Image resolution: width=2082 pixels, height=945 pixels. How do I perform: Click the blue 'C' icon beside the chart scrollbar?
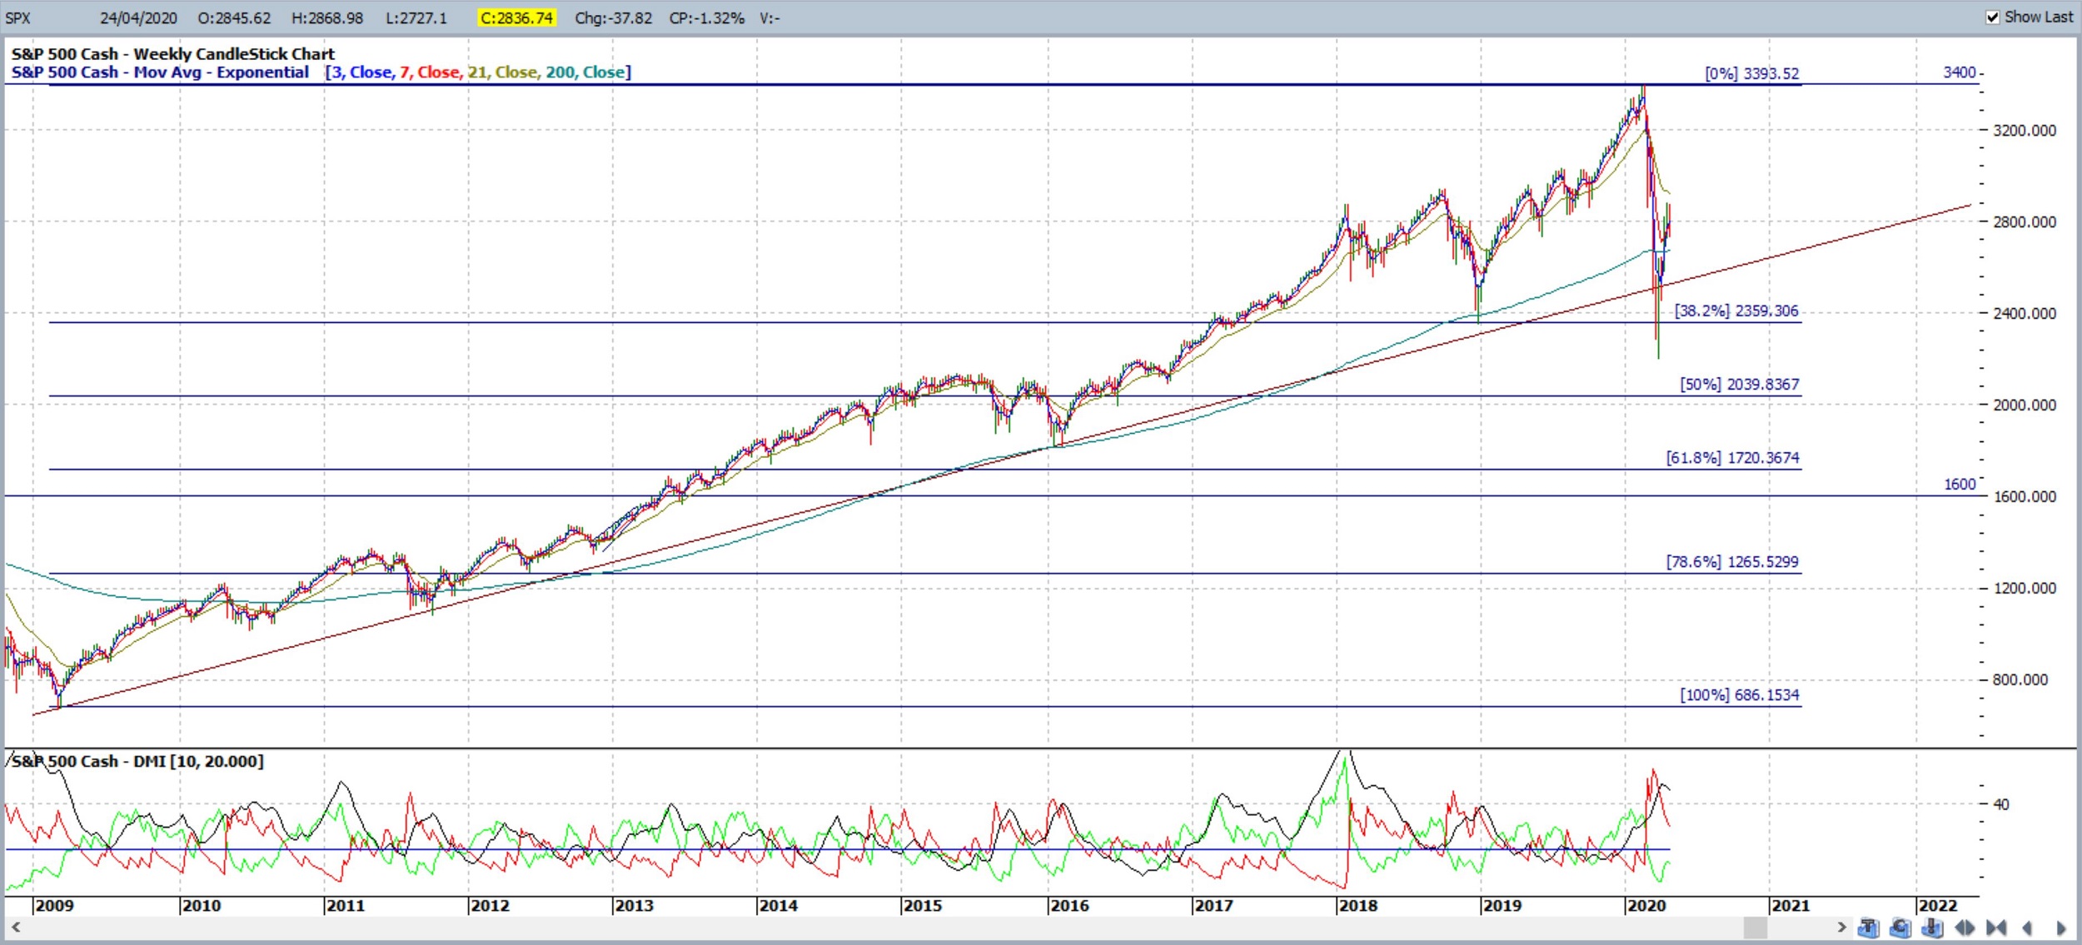(1900, 928)
